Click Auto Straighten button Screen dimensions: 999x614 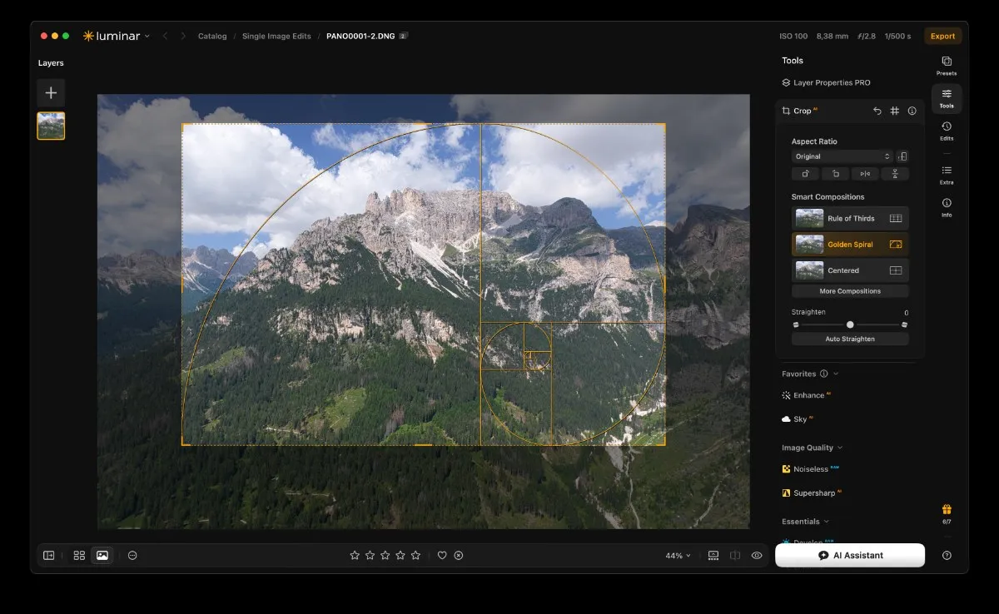pyautogui.click(x=850, y=339)
